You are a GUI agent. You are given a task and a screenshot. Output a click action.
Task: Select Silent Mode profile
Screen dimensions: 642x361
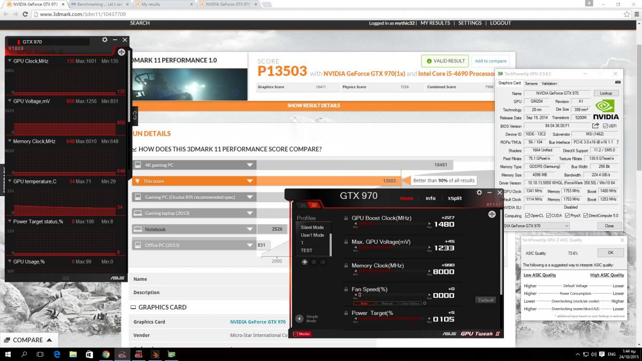click(x=312, y=227)
